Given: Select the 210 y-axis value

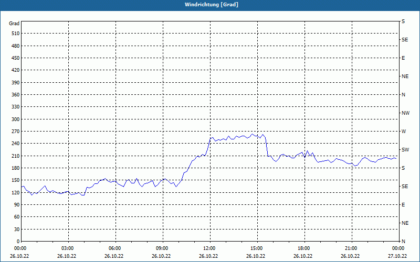Looking at the screenshot, I should [16, 156].
